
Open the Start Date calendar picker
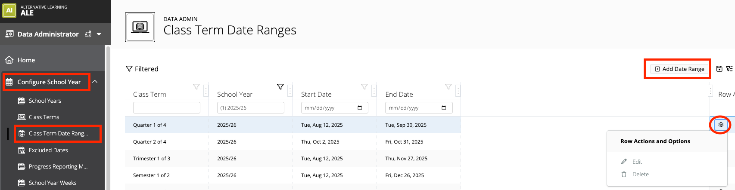point(360,108)
